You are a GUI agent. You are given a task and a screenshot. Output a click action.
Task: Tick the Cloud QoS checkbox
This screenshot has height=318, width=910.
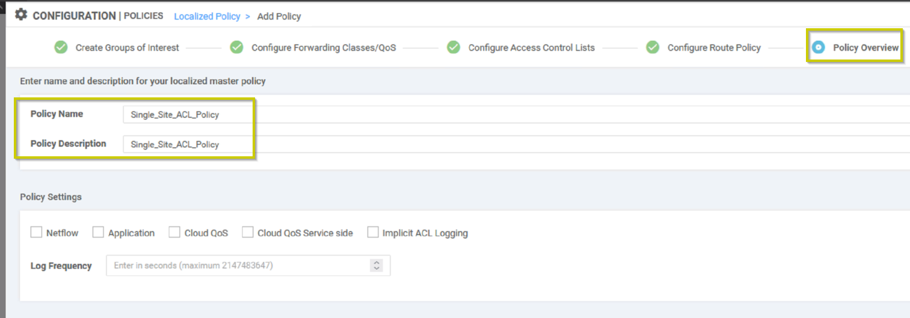(174, 232)
